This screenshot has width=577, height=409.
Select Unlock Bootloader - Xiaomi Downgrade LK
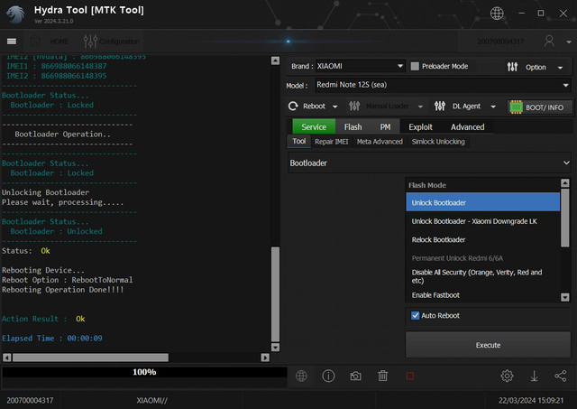click(483, 221)
